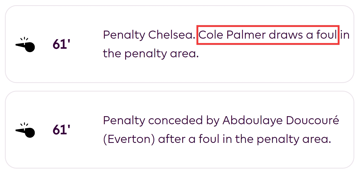
Task: Select the 61' timestamp in Doucouré card
Action: (60, 130)
